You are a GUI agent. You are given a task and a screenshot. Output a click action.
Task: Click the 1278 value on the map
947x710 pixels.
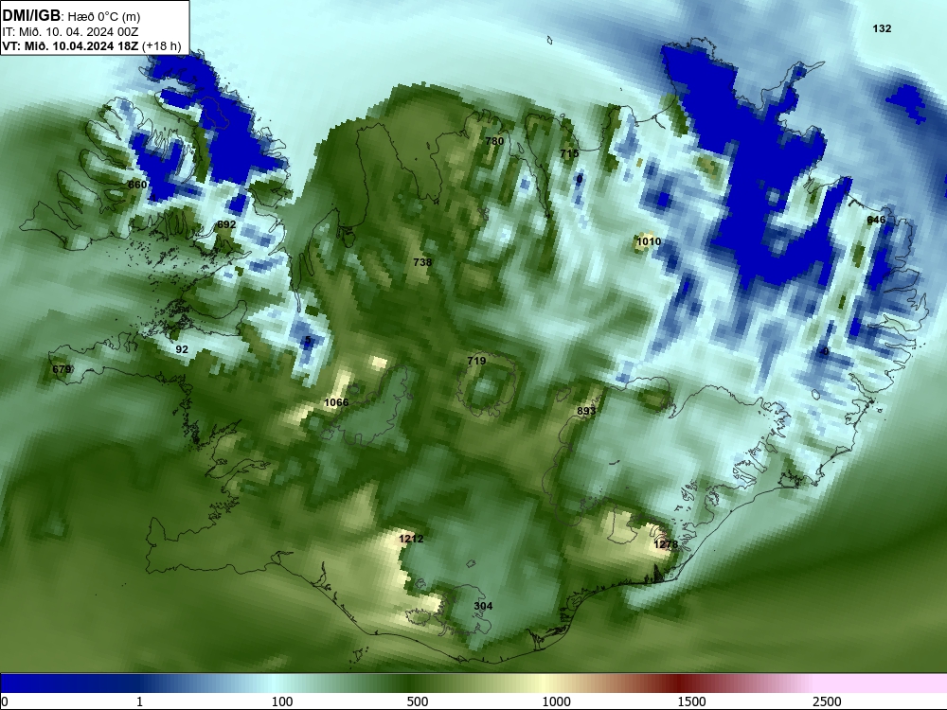[666, 544]
